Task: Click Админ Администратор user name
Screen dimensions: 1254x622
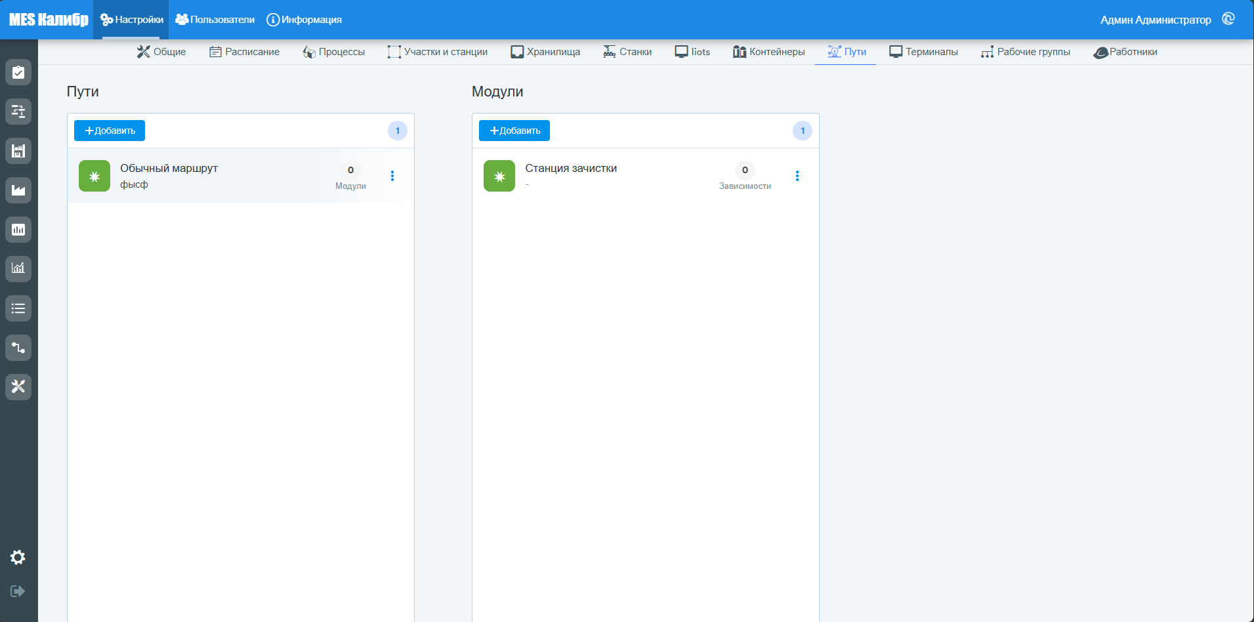Action: 1156,20
